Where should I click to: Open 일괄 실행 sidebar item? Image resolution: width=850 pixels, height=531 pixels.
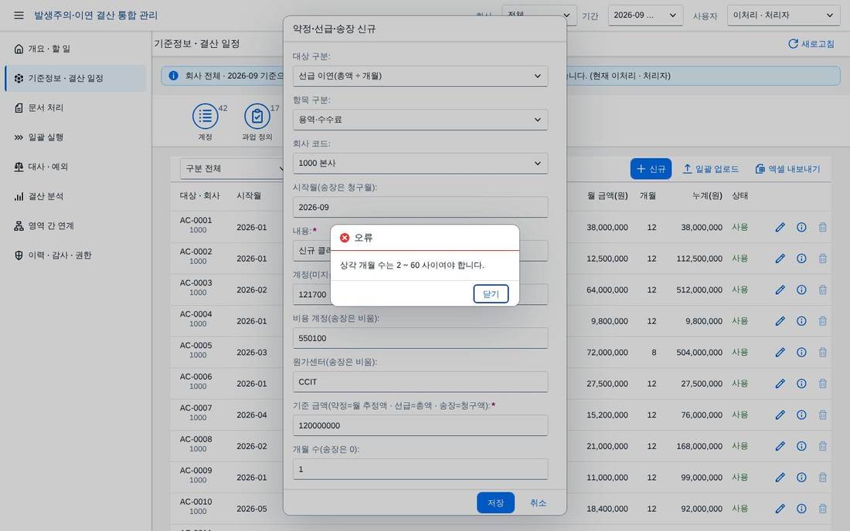coord(76,137)
